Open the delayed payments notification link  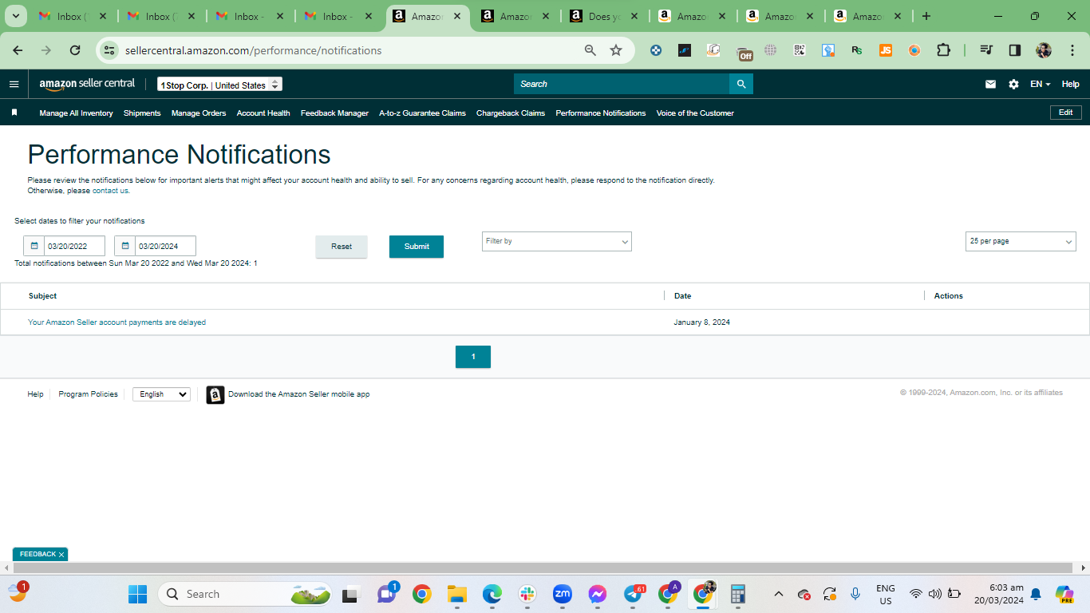click(x=117, y=322)
